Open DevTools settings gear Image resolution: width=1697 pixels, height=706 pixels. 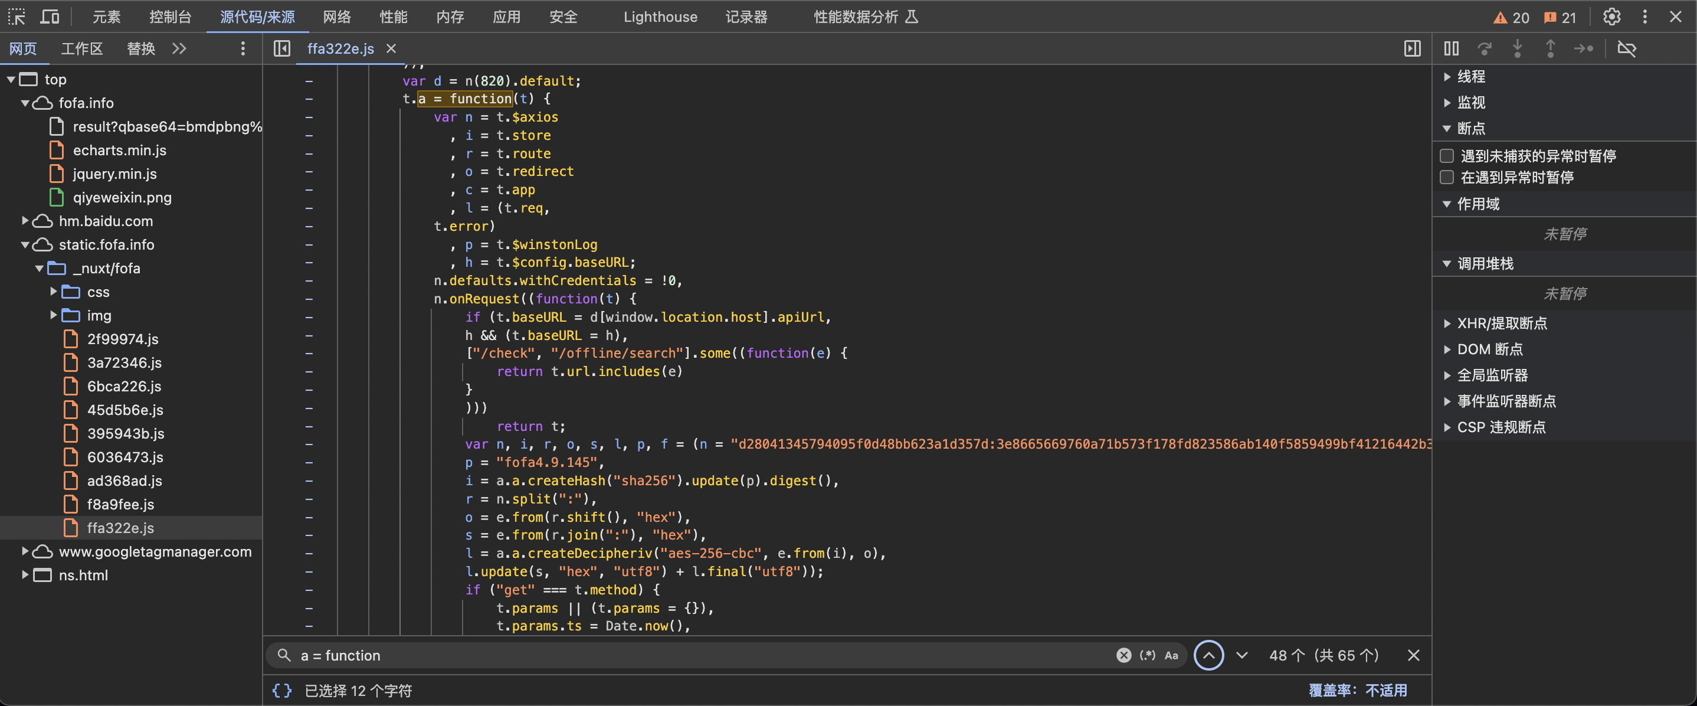pos(1611,17)
